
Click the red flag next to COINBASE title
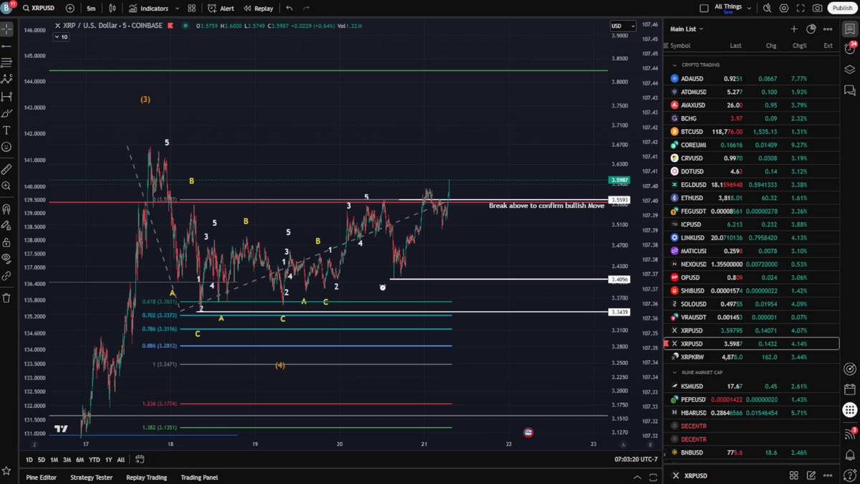(x=170, y=26)
